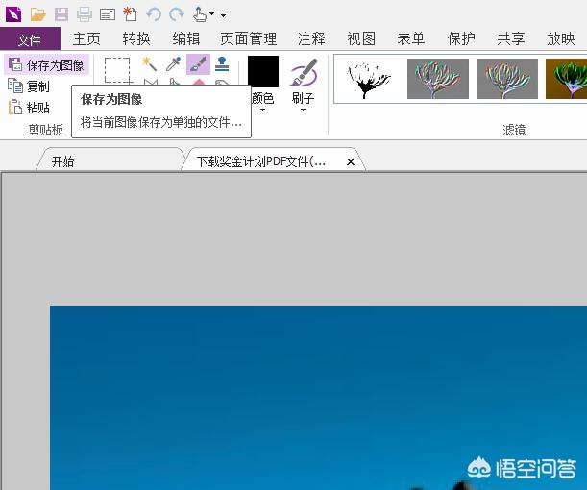Switch to the 保护 ribbon tab
This screenshot has height=490, width=587.
pos(461,39)
